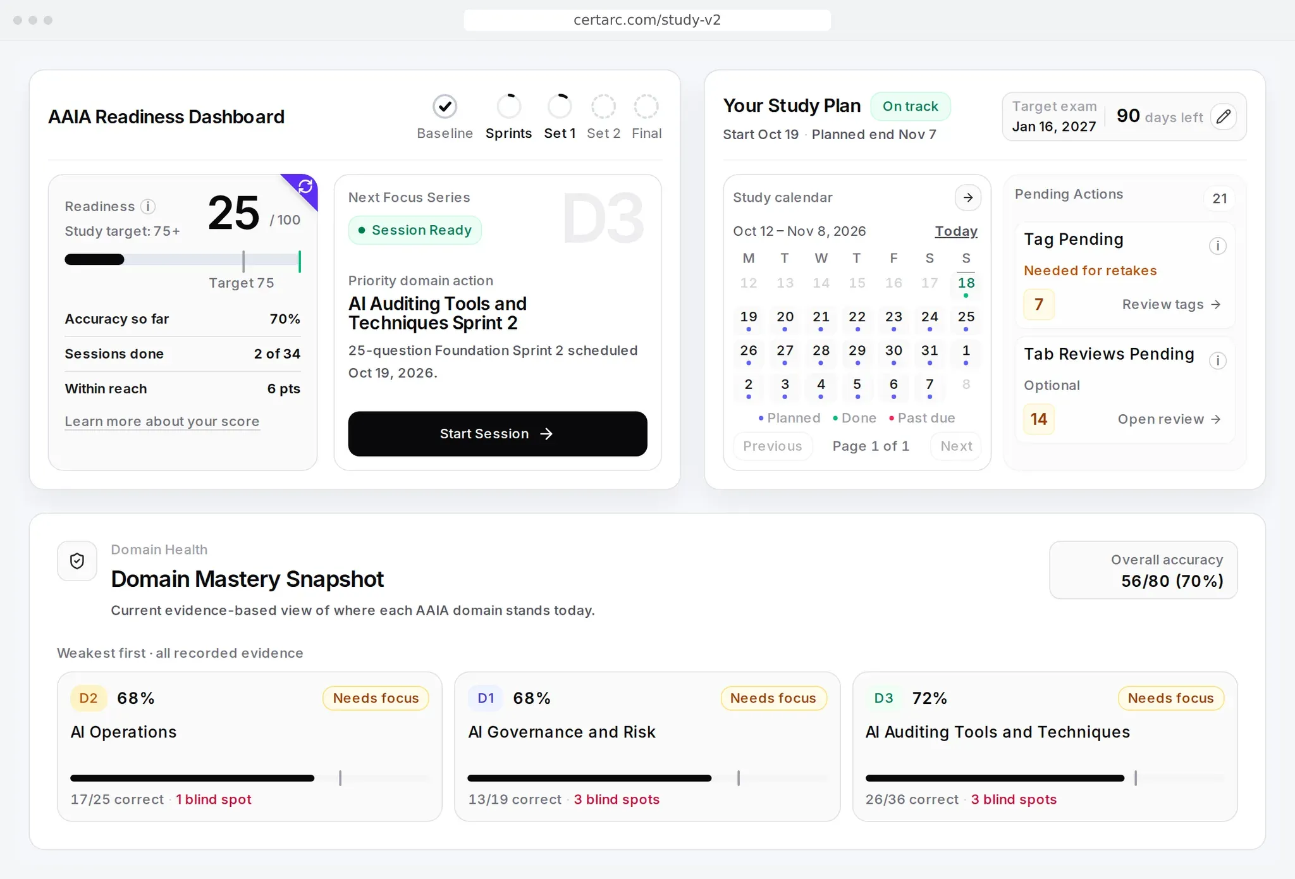Click 'Needed for retakes' text
Viewport: 1295px width, 879px height.
1090,271
